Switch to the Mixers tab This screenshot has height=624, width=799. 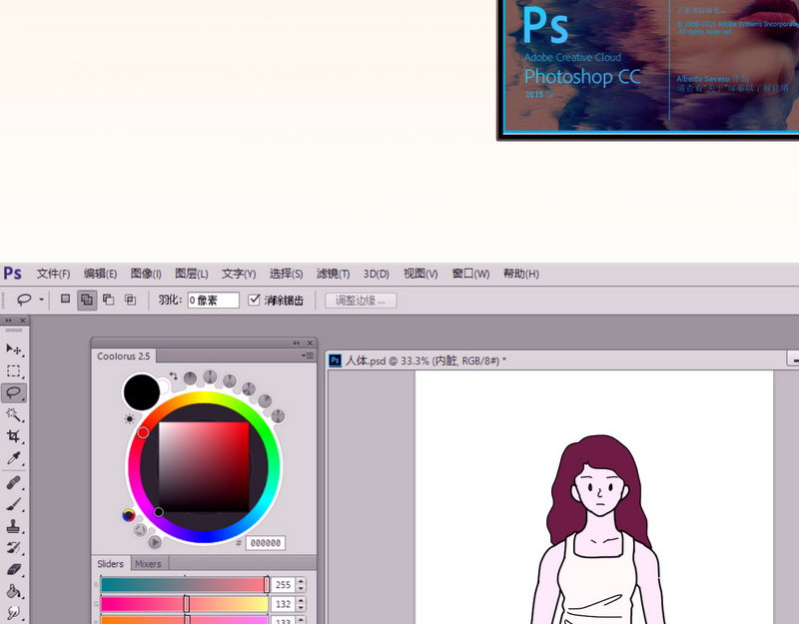148,564
